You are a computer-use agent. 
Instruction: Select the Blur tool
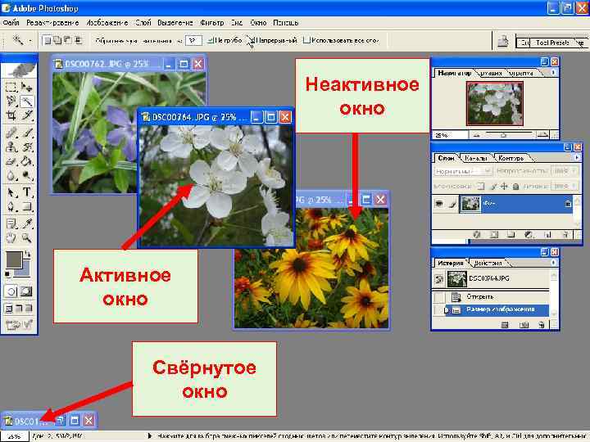pyautogui.click(x=11, y=175)
